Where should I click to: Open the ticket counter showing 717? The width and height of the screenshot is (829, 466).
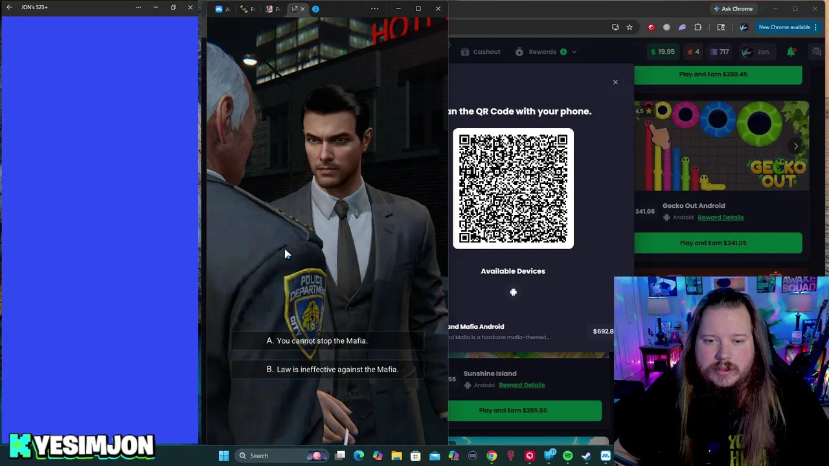[720, 52]
